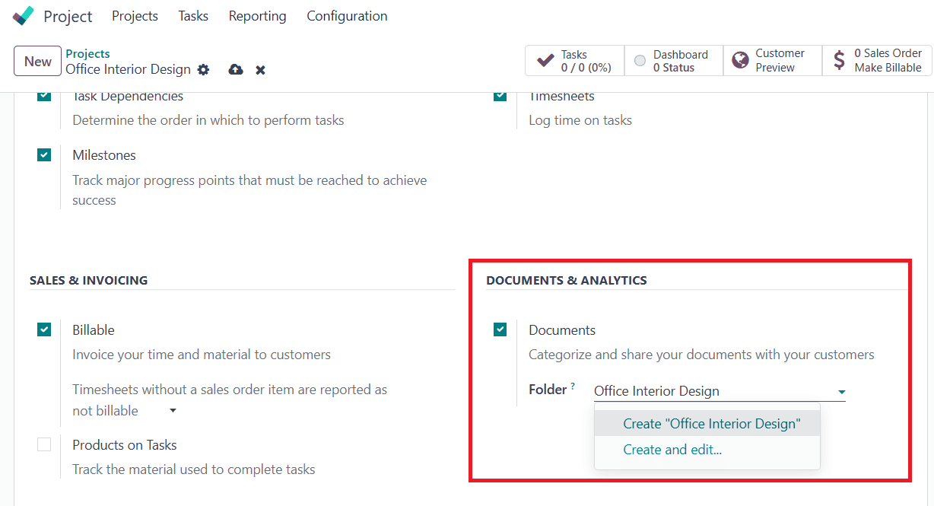This screenshot has width=934, height=506.
Task: Click the Dashboard status circle icon
Action: (640, 61)
